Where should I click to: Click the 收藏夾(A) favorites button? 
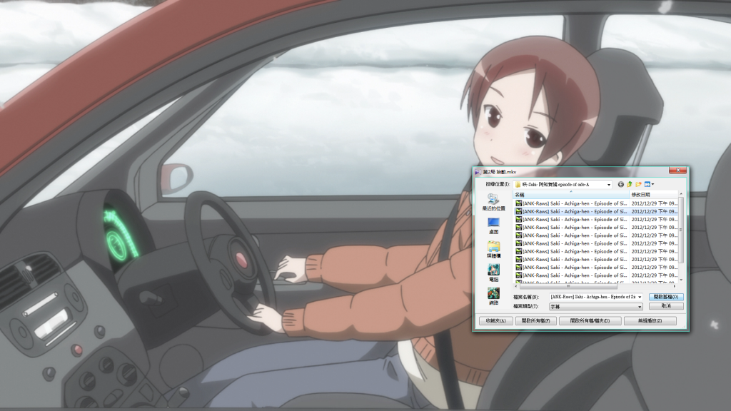495,320
